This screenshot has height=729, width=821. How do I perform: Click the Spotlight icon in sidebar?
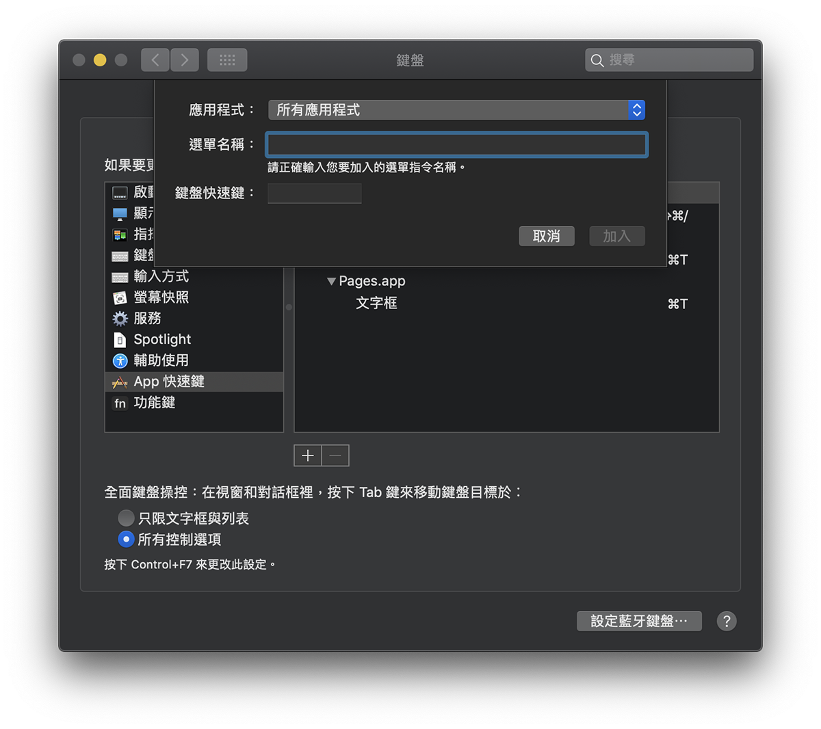[x=120, y=340]
